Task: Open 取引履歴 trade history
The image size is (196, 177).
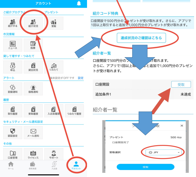Action: coord(13,111)
